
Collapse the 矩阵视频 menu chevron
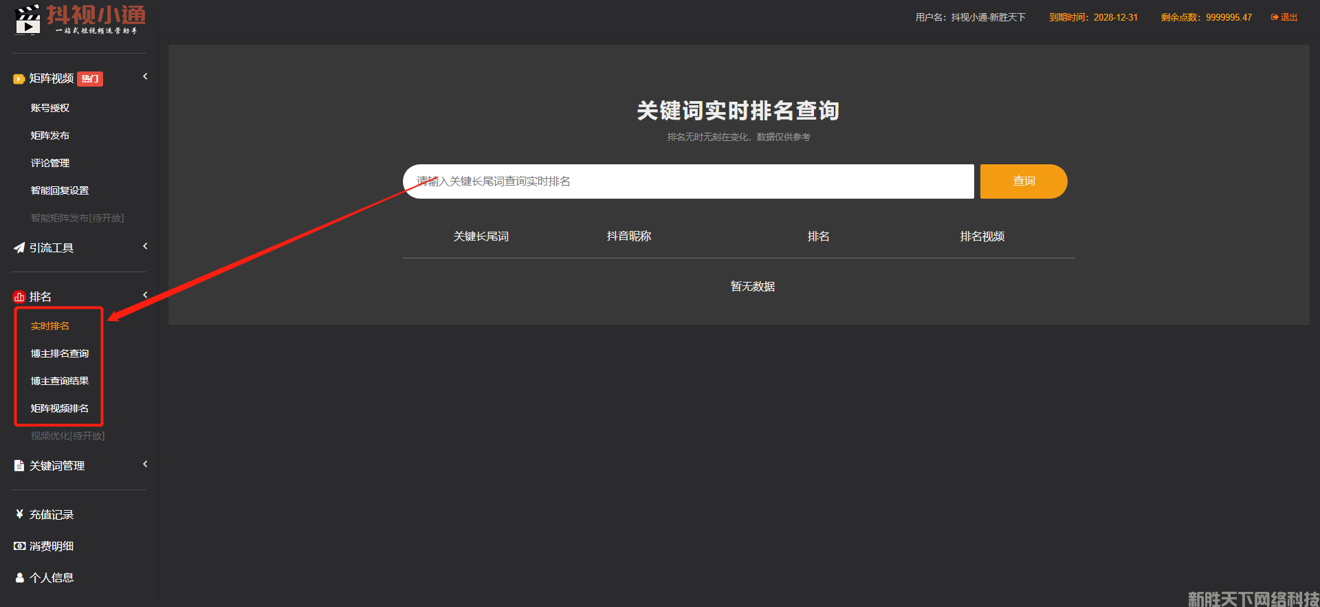pyautogui.click(x=145, y=76)
